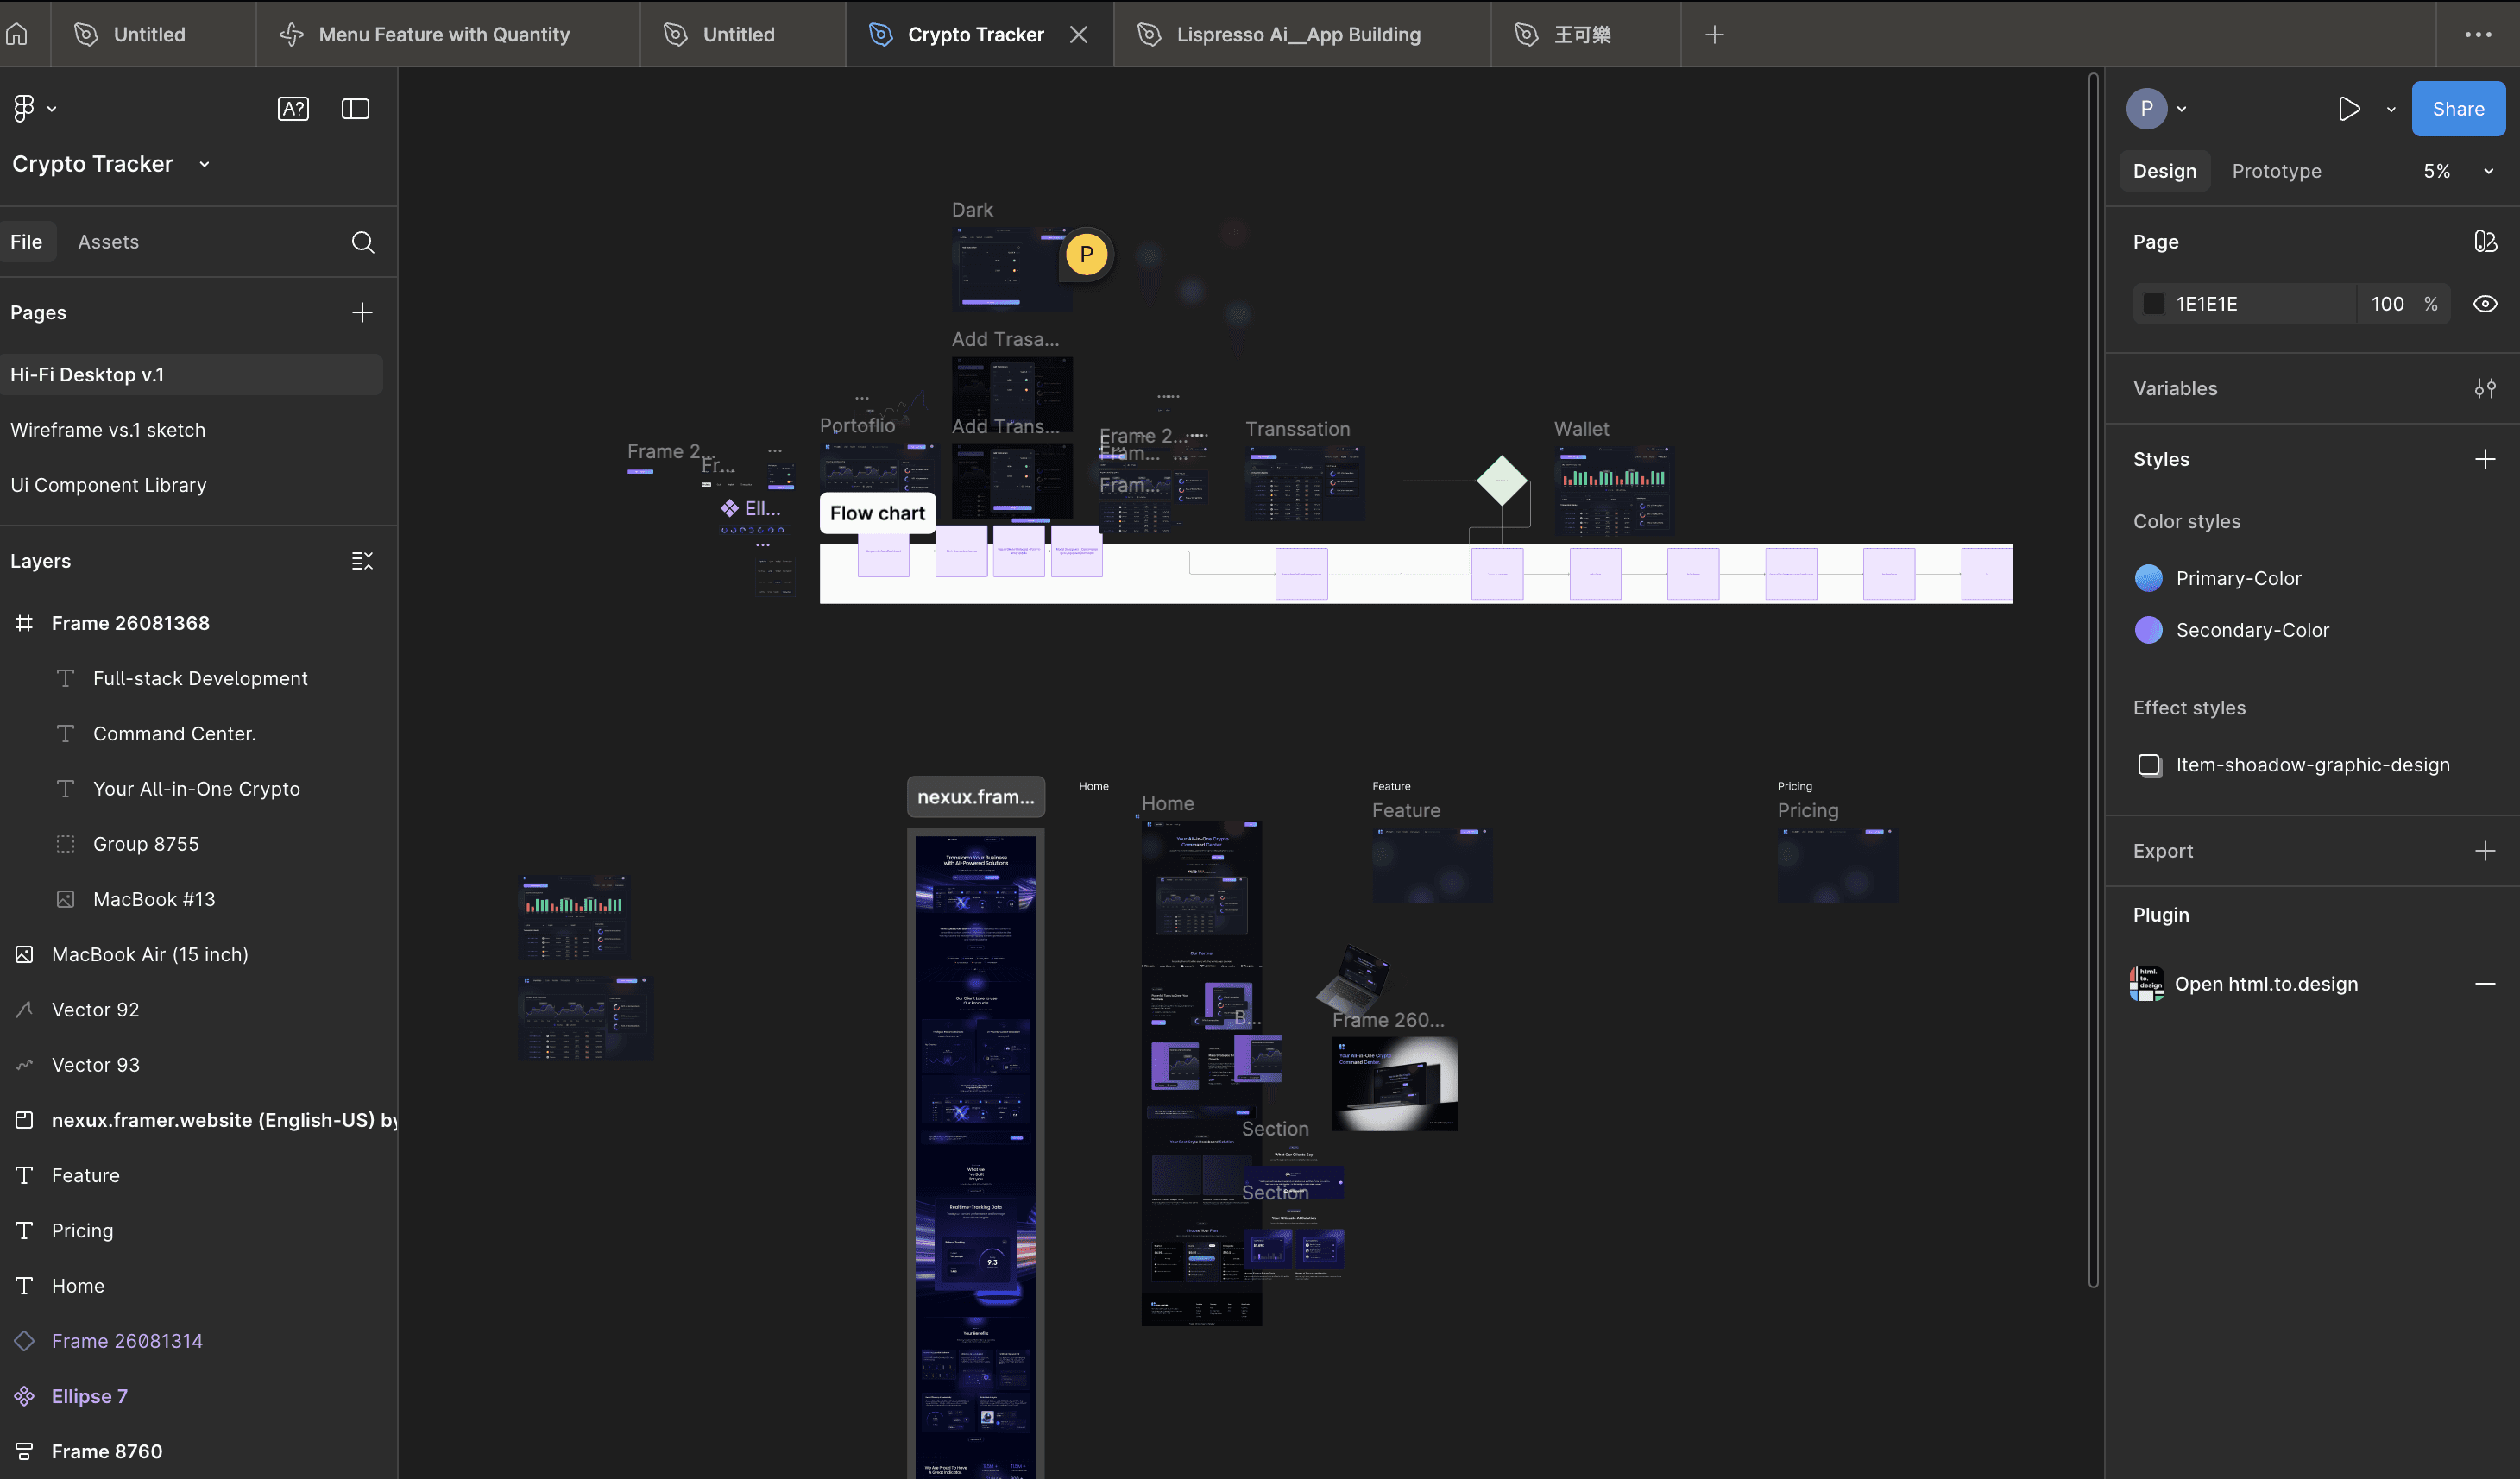Collapse the html.to.design plugin with minus
This screenshot has width=2520, height=1479.
pos(2484,984)
